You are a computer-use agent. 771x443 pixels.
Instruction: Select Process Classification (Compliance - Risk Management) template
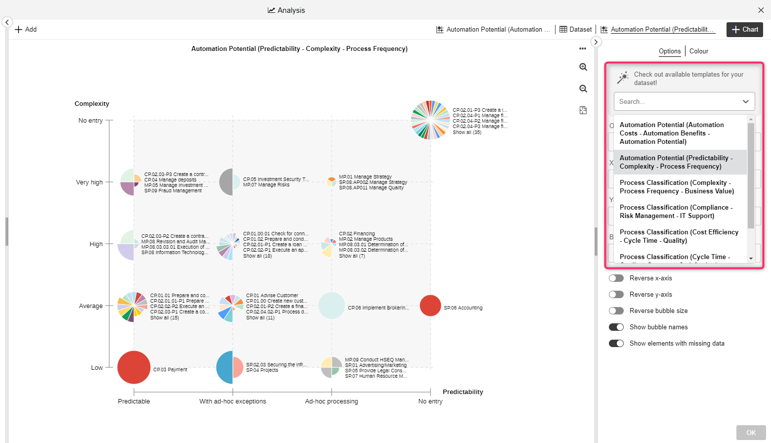click(676, 212)
